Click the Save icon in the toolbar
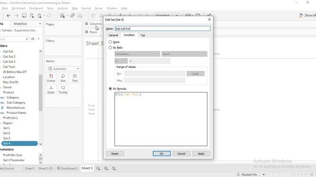Viewport: 316px width, 177px height. pos(24,16)
